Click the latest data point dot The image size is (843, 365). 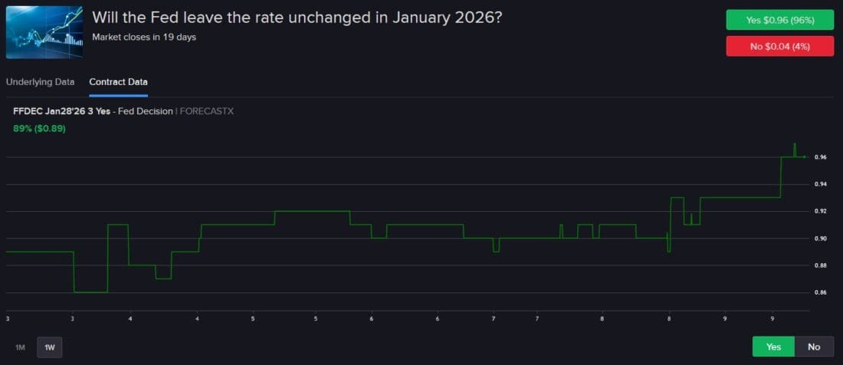pyautogui.click(x=804, y=157)
